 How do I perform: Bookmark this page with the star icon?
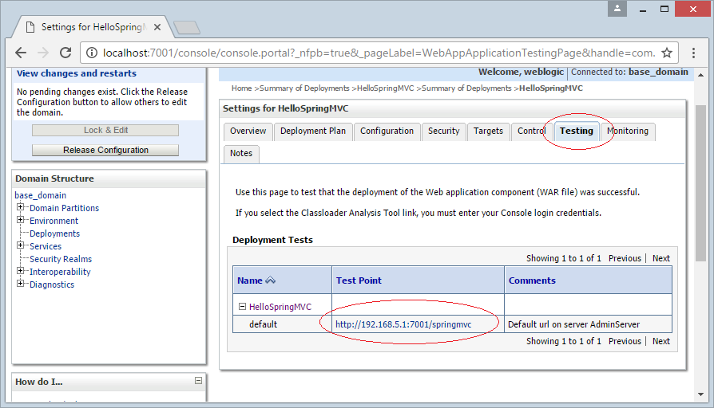(667, 53)
